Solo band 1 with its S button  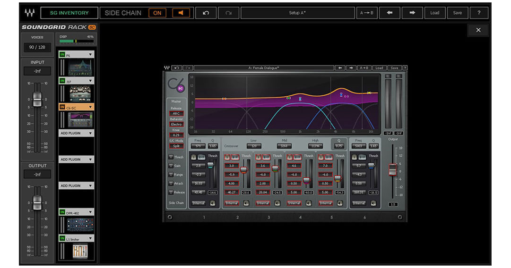(194, 157)
